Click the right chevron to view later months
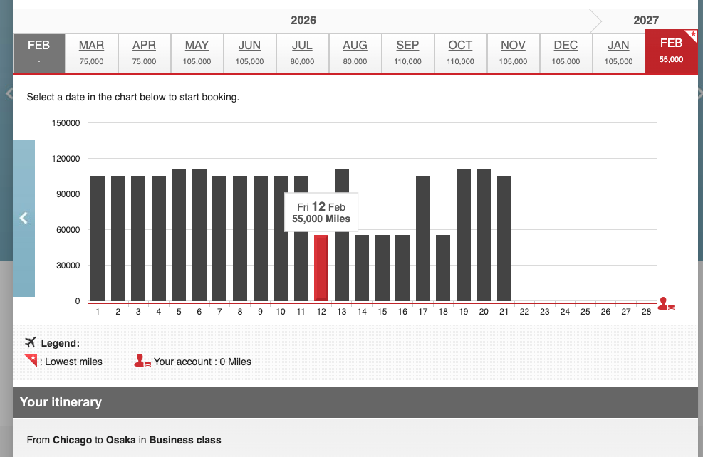Viewport: 703px width, 457px height. [699, 93]
